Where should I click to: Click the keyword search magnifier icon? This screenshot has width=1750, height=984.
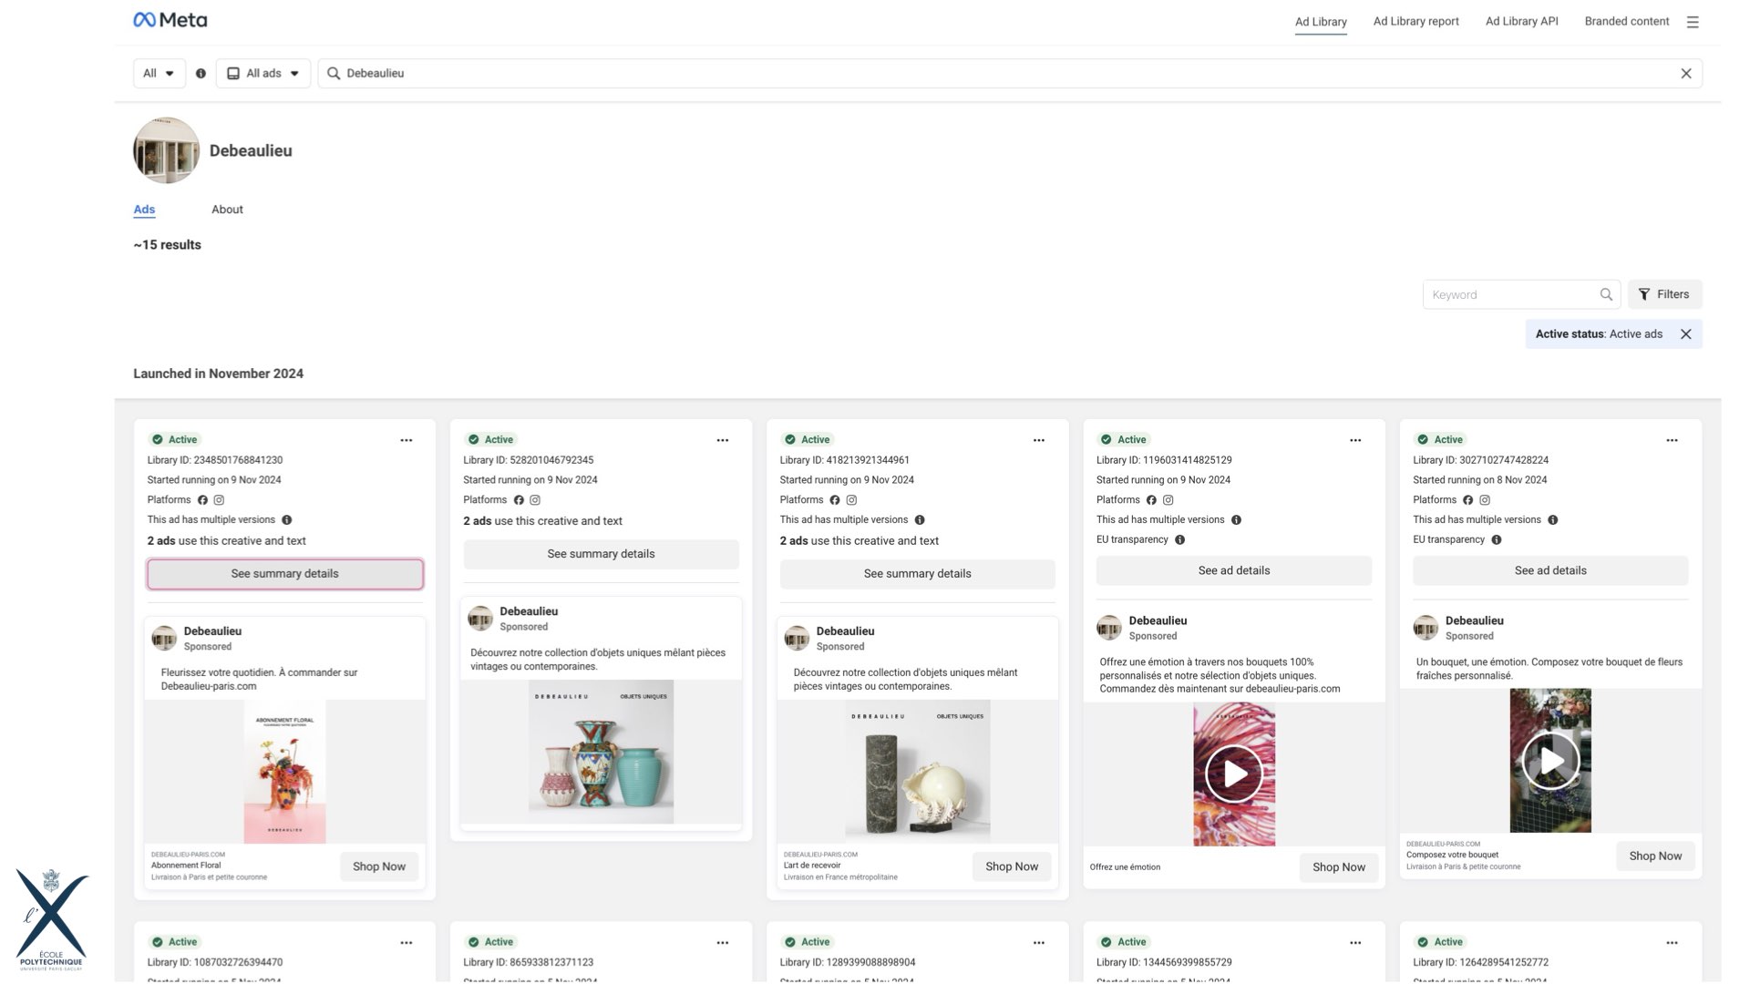[1606, 294]
